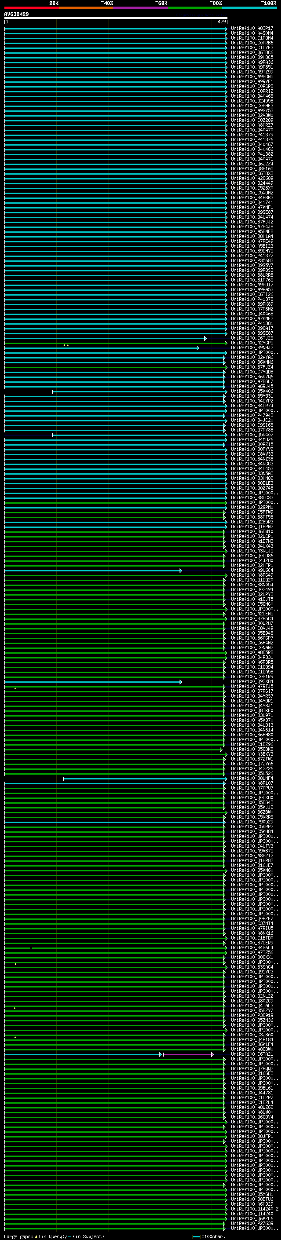Select the UniRef100_C6TA21 label

(252, 1054)
